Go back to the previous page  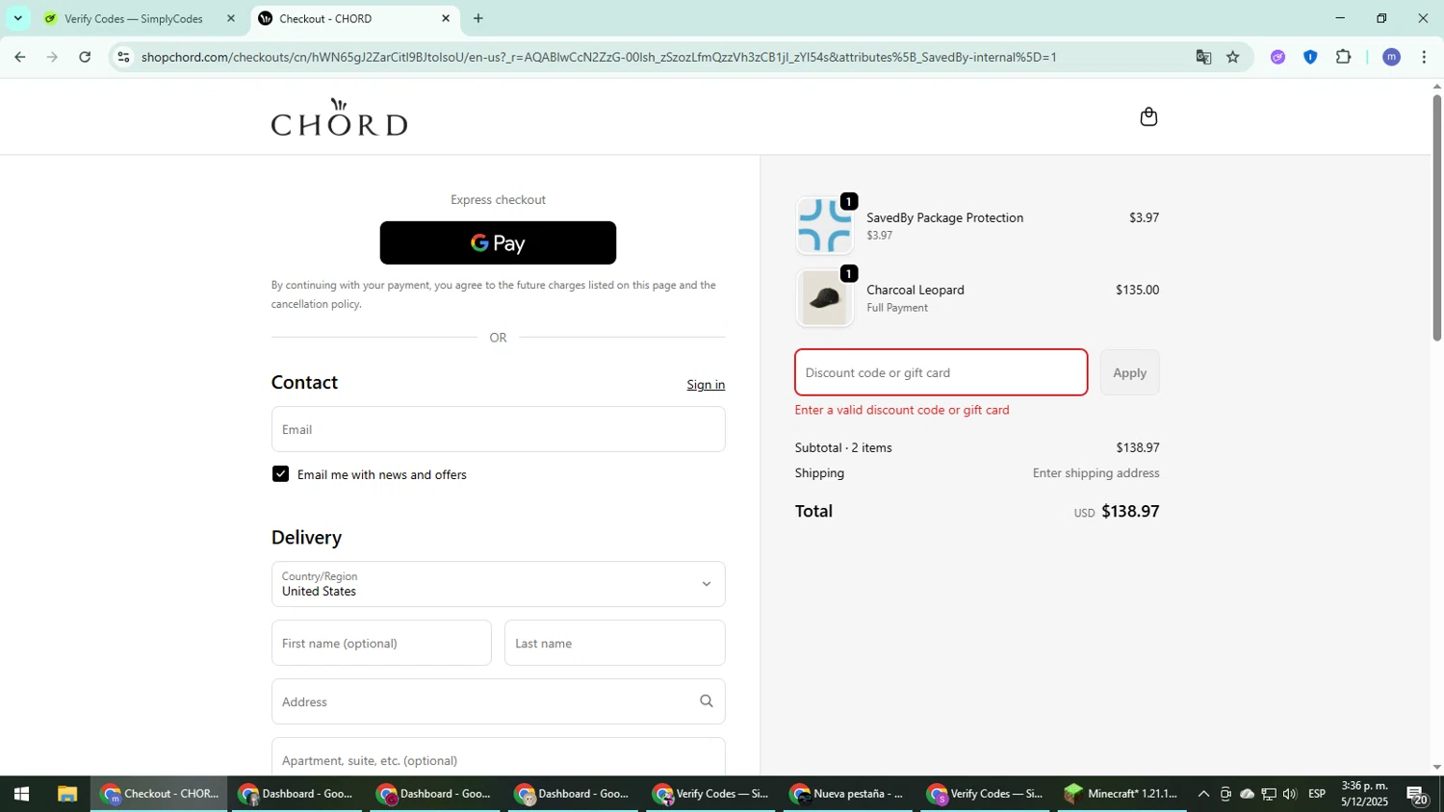[x=20, y=57]
